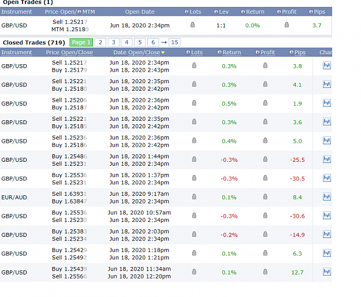Open chart for GBP/USD 4.1 pips trade
The width and height of the screenshot is (361, 297).
click(327, 84)
